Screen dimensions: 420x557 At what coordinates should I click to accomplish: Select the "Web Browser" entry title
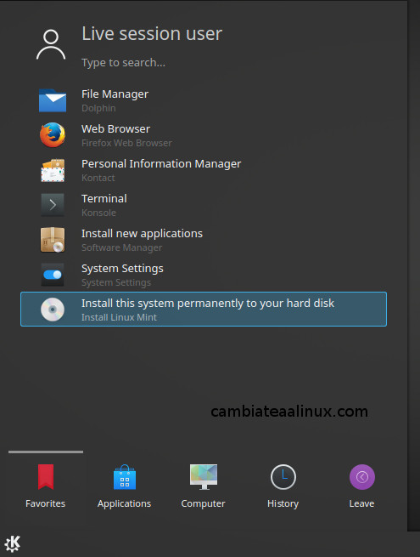coord(115,128)
